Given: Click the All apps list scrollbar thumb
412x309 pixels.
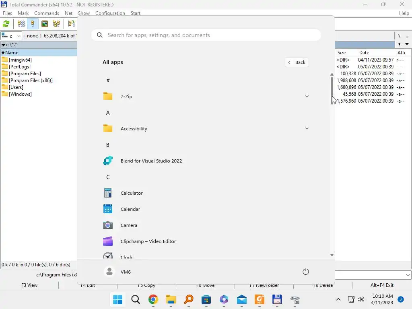Looking at the screenshot, I should (x=332, y=91).
